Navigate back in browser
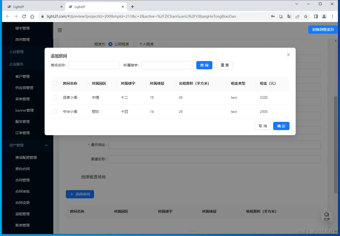The height and width of the screenshot is (236, 340). coord(8,16)
